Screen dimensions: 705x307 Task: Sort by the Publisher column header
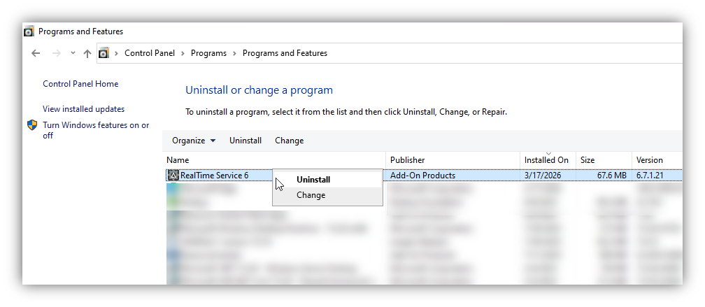[453, 160]
